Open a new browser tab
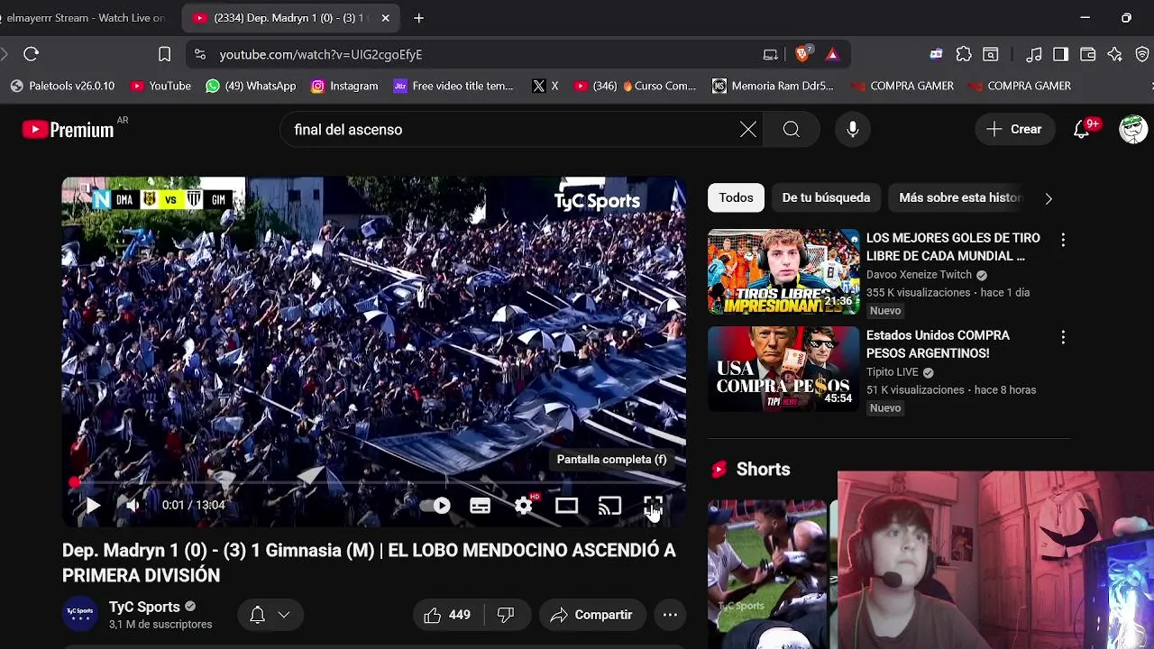The height and width of the screenshot is (649, 1154). [418, 18]
